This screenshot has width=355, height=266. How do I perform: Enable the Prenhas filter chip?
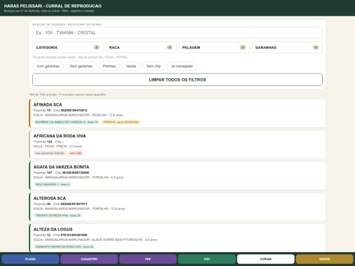click(109, 66)
